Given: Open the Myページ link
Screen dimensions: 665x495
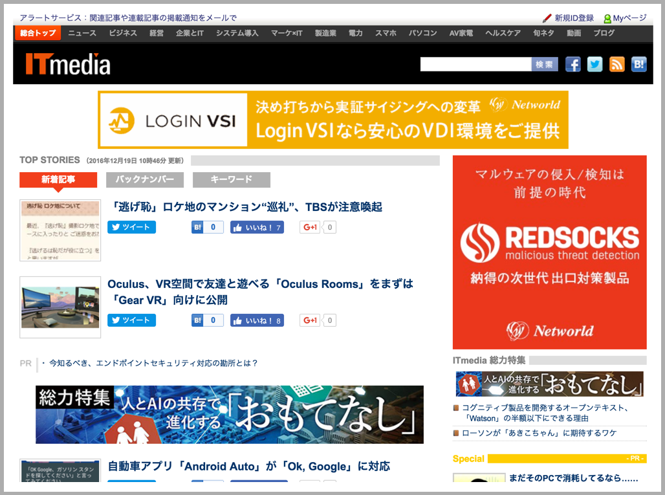Looking at the screenshot, I should coord(630,18).
